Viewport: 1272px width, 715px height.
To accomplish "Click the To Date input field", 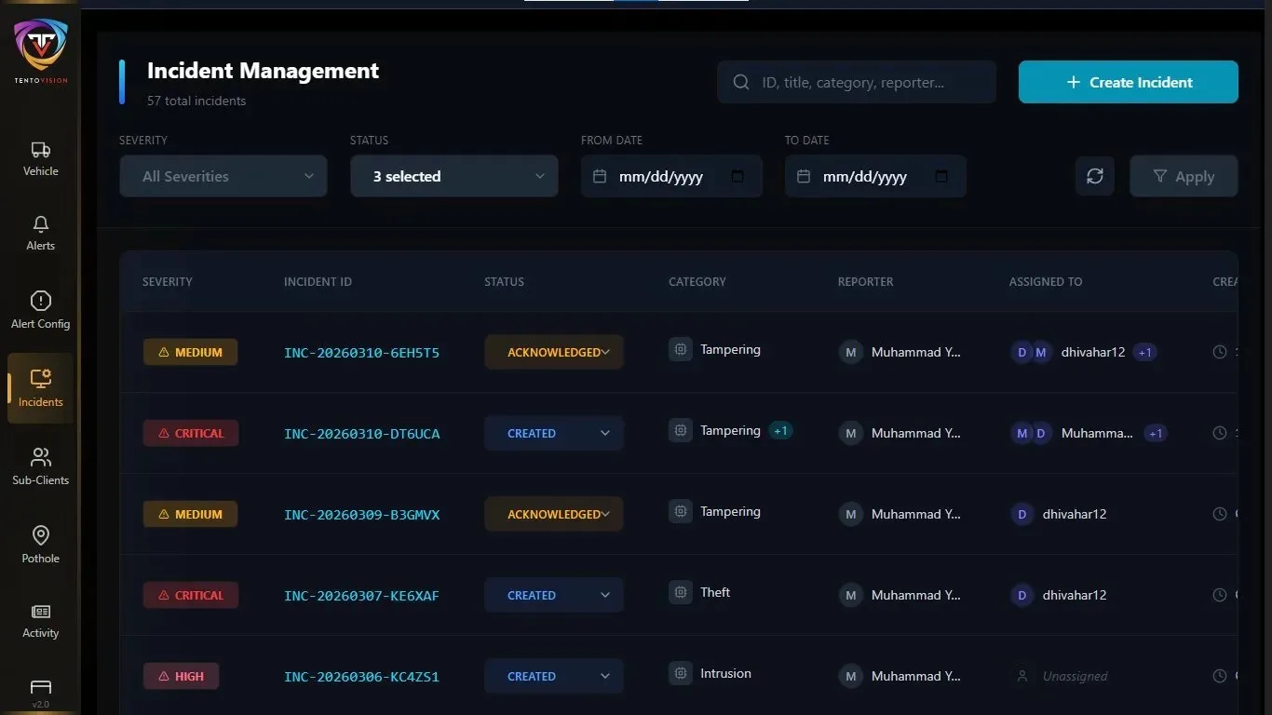I will [875, 176].
